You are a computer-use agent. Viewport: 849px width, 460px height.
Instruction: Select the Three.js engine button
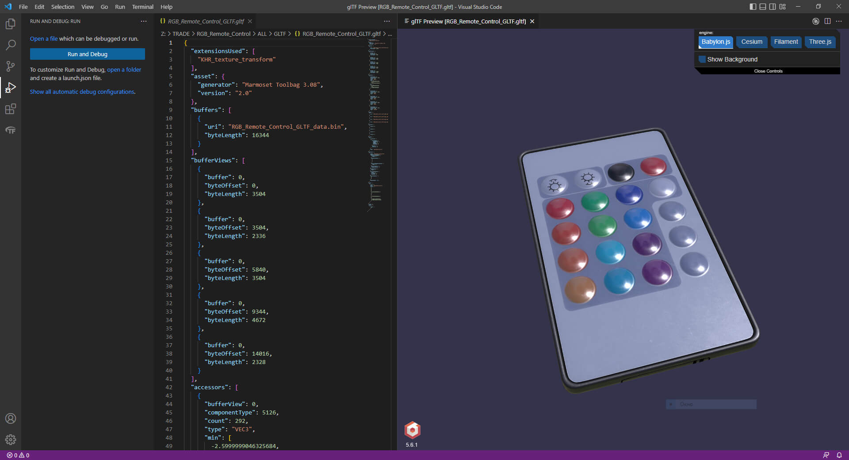coord(820,42)
